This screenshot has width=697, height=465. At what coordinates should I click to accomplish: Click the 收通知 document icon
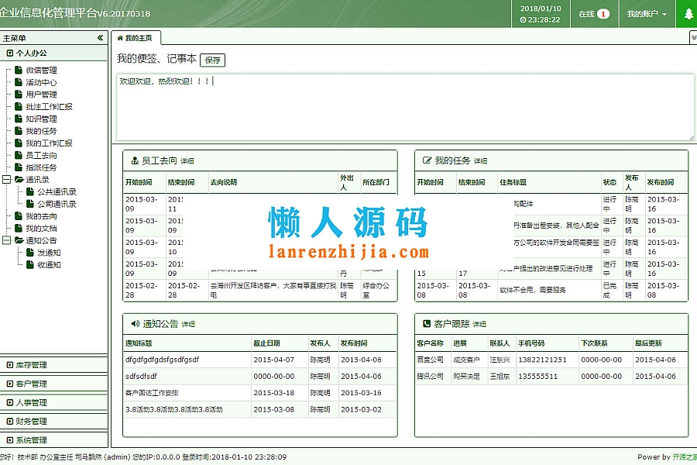pyautogui.click(x=29, y=265)
